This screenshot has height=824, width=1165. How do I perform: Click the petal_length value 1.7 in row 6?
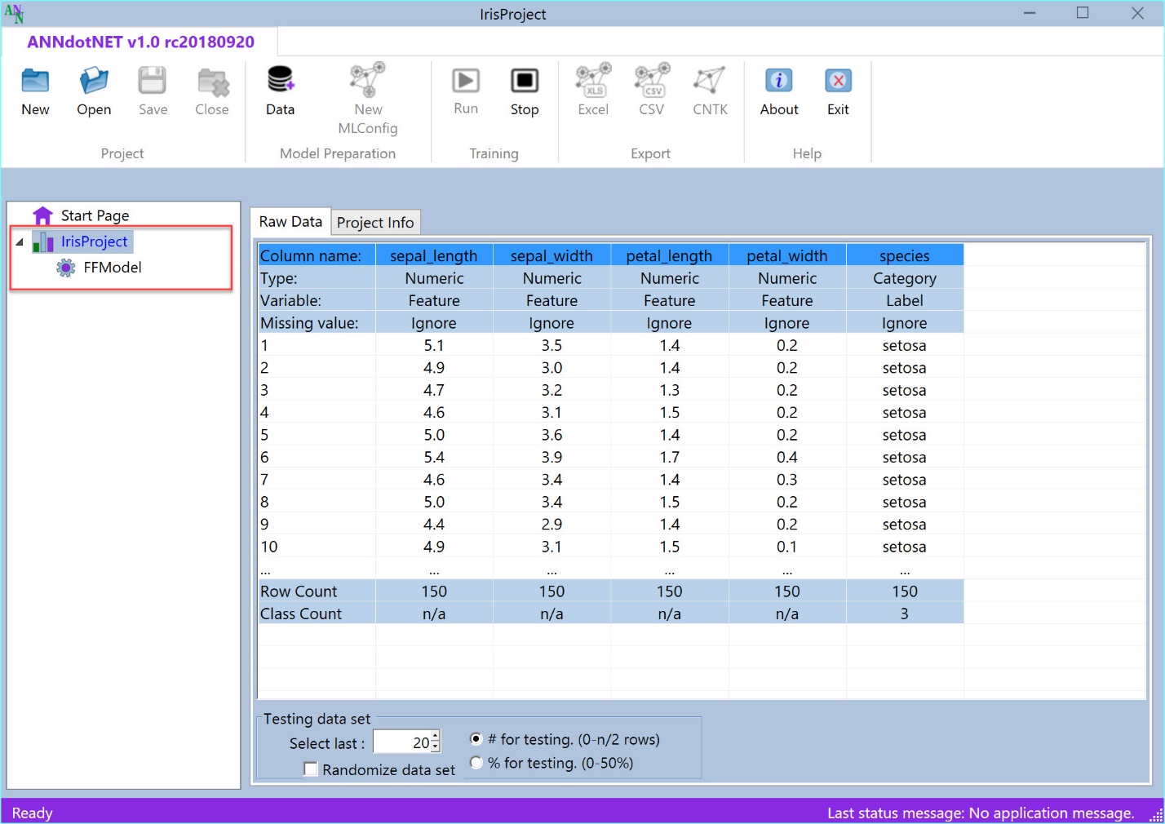point(669,457)
